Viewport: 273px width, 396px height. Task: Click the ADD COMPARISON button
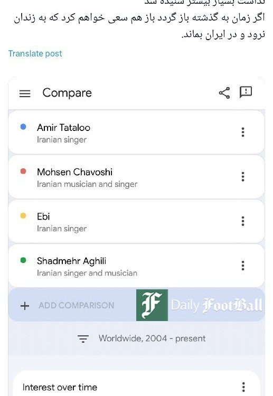click(x=76, y=305)
